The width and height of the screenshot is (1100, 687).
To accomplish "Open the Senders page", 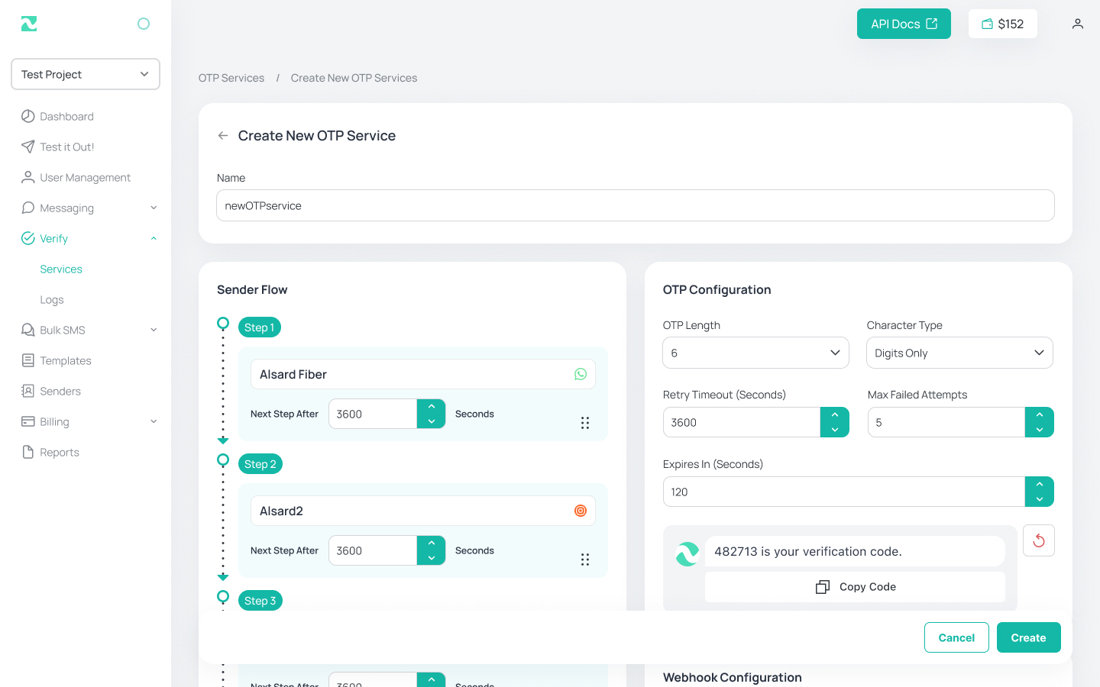I will 60,391.
